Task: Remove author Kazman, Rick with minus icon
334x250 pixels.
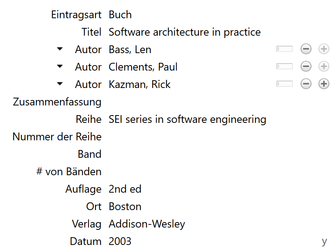Action: tap(306, 84)
